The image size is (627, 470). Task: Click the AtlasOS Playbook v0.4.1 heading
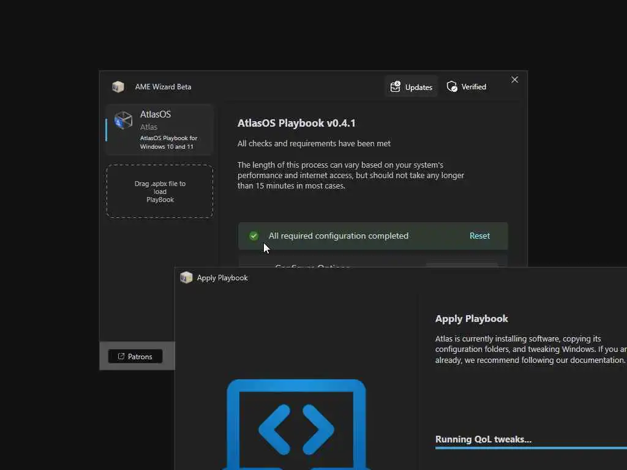pyautogui.click(x=296, y=123)
